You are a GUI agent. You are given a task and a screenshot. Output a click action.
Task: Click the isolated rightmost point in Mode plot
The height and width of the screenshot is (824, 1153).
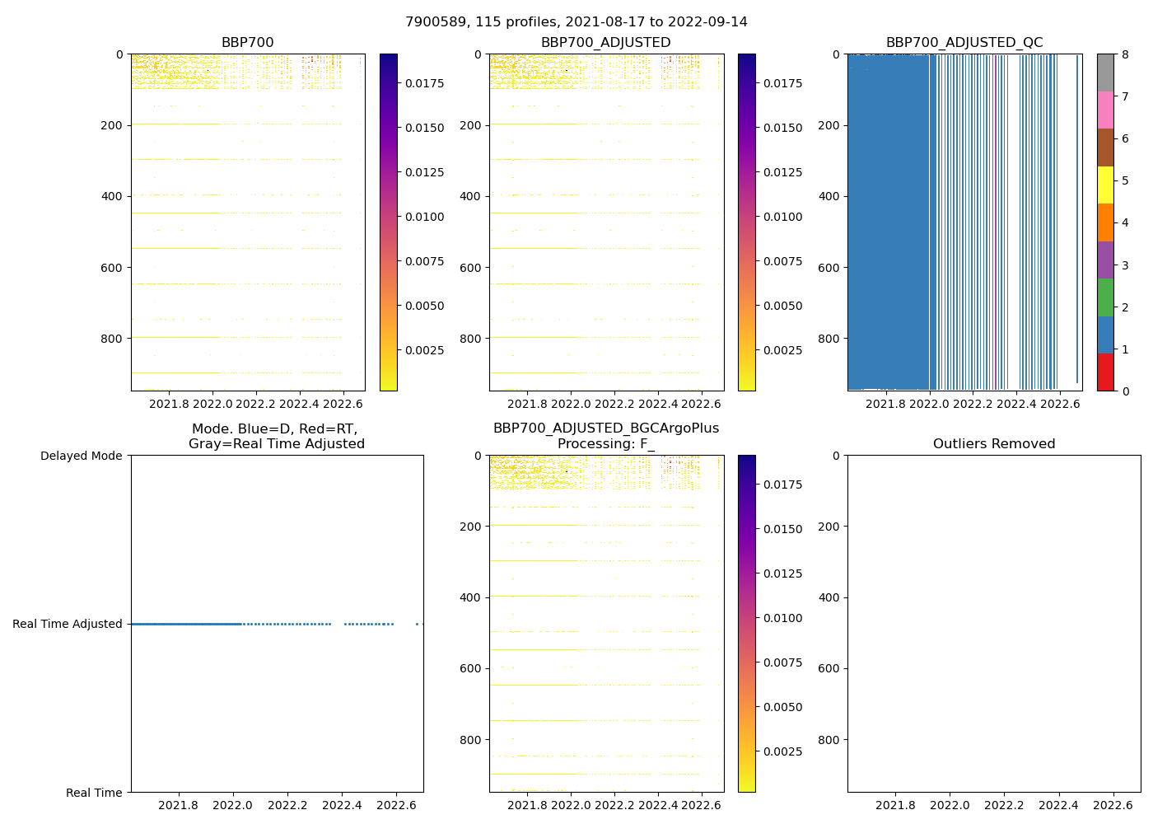tap(417, 624)
